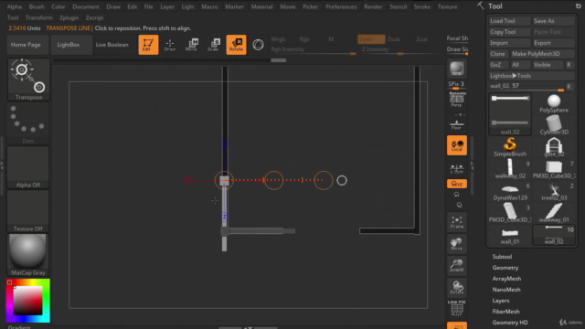This screenshot has height=329, width=585.
Task: Select the Scale transpose icon
Action: tap(213, 45)
